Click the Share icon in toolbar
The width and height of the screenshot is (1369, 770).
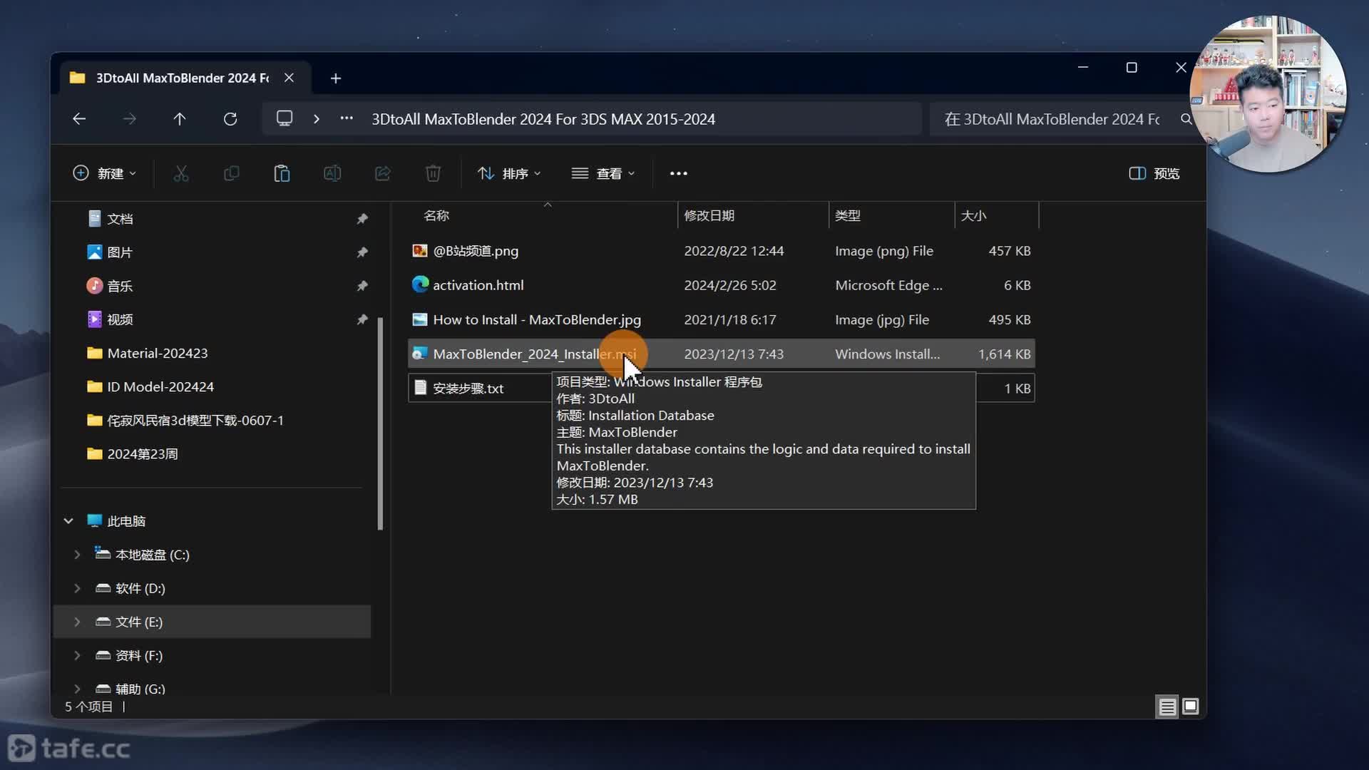click(383, 173)
